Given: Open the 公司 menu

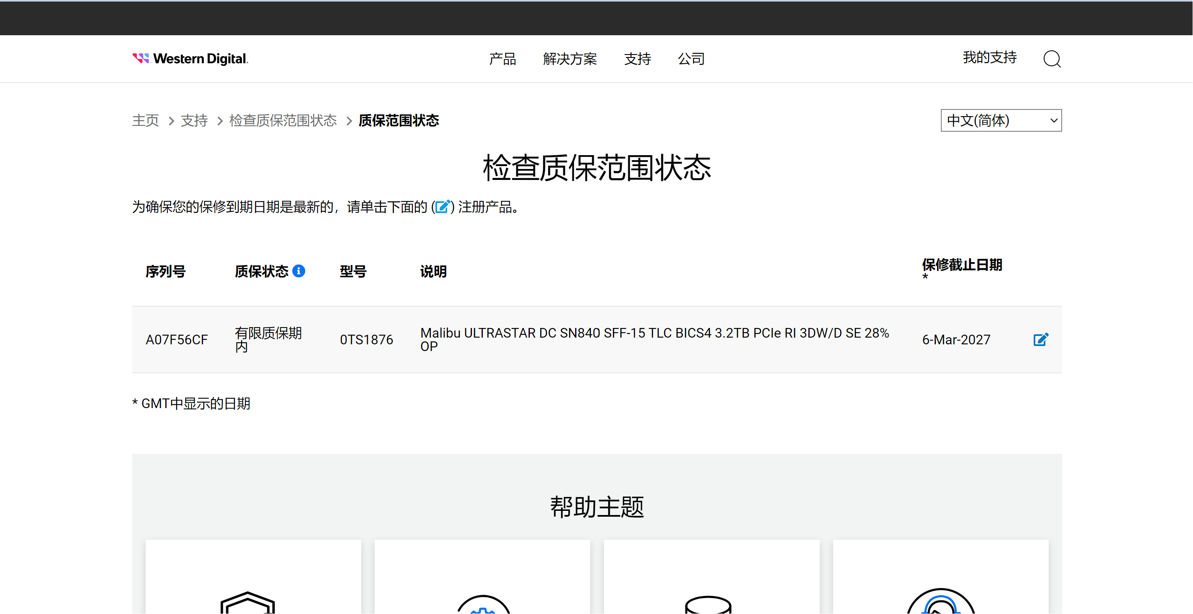Looking at the screenshot, I should pyautogui.click(x=691, y=59).
